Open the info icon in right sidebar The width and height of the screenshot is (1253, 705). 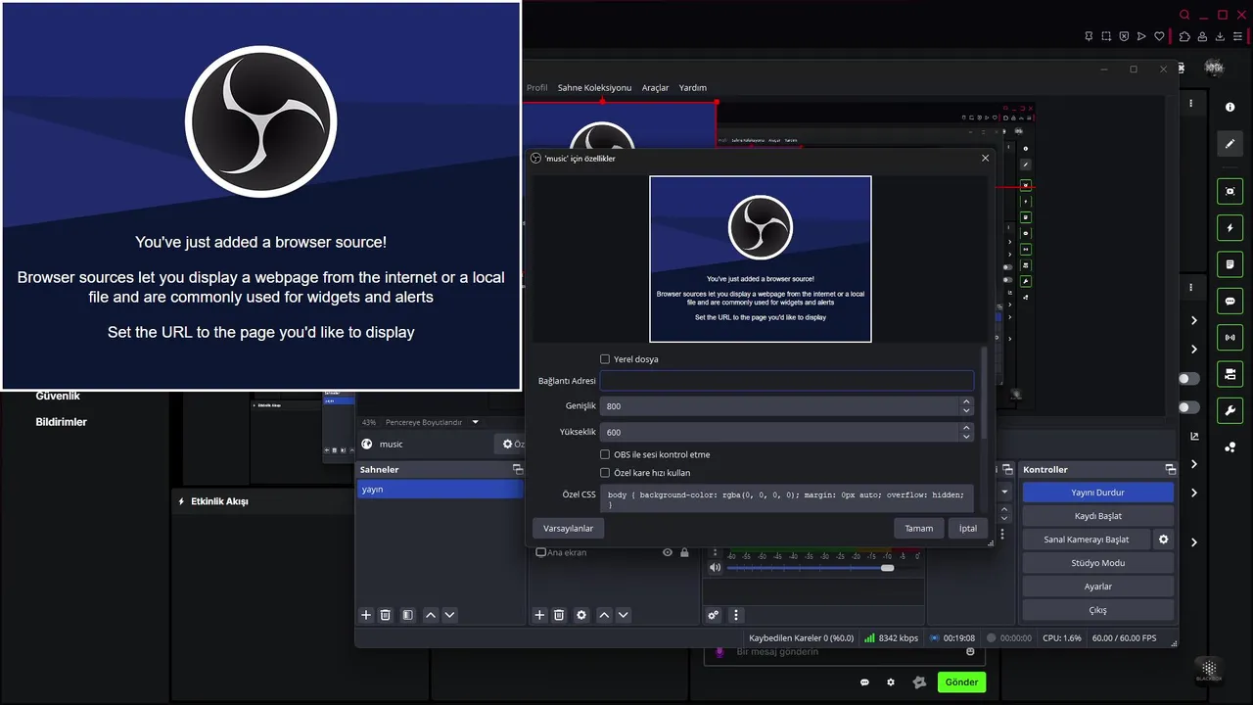click(1230, 106)
